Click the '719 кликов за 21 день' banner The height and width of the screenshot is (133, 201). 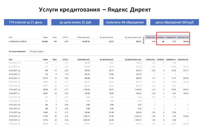(x=26, y=22)
